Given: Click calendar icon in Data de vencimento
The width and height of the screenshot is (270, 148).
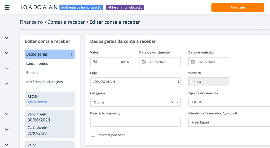Looking at the screenshot, I should pyautogui.click(x=144, y=62).
